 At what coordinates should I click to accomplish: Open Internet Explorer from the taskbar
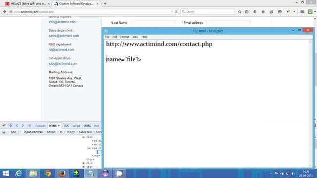[19, 174]
